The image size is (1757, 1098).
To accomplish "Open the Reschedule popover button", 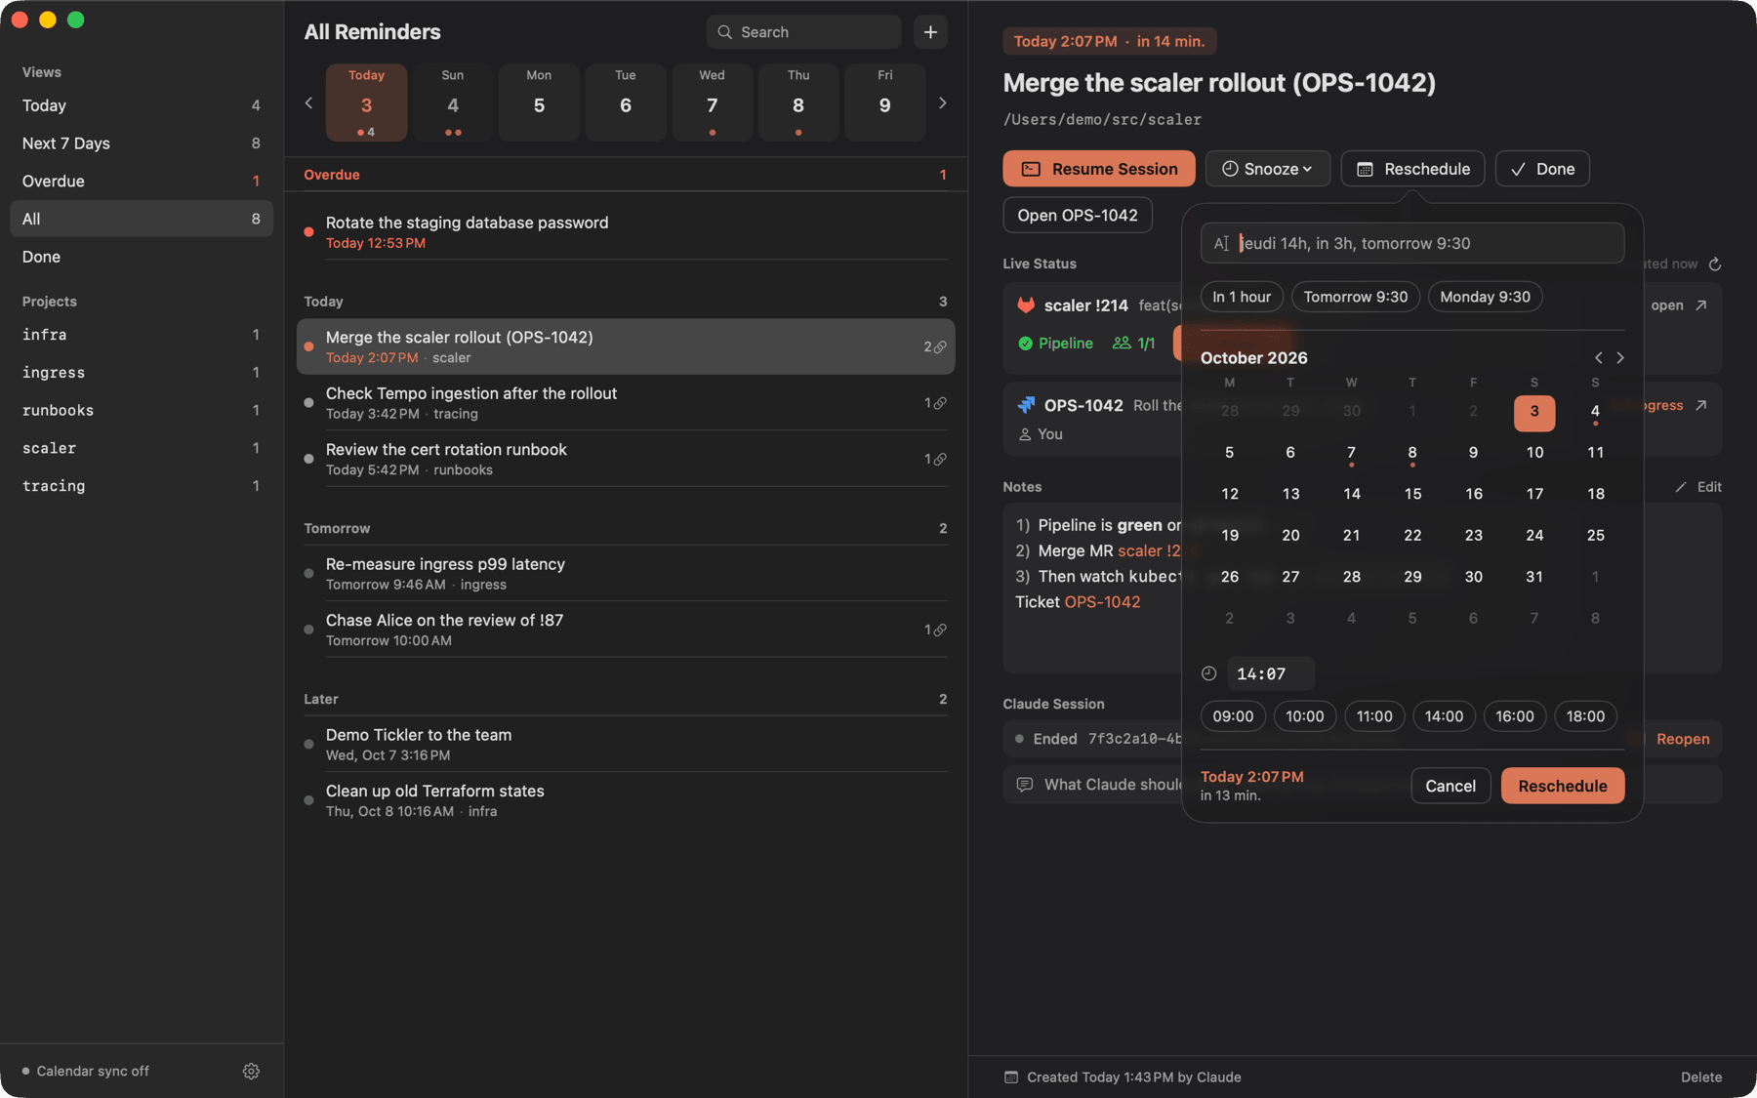I will [1412, 169].
